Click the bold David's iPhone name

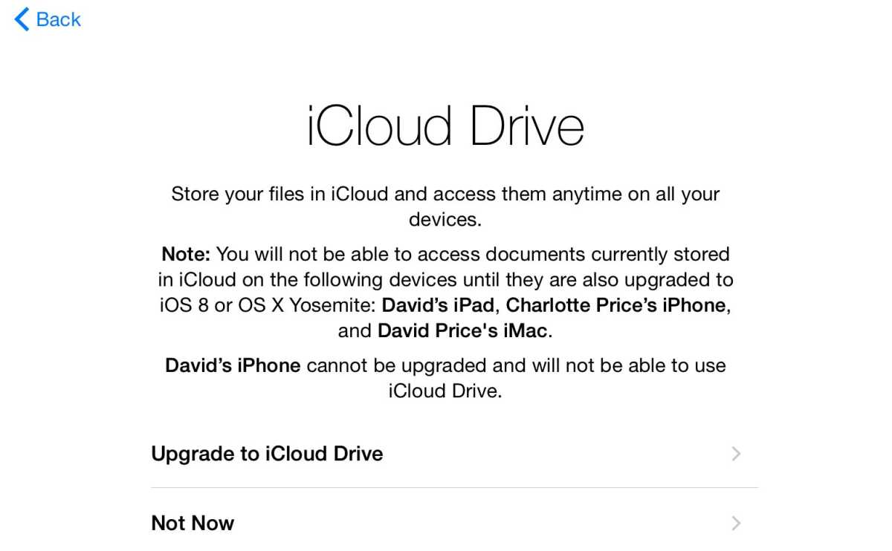pos(233,365)
